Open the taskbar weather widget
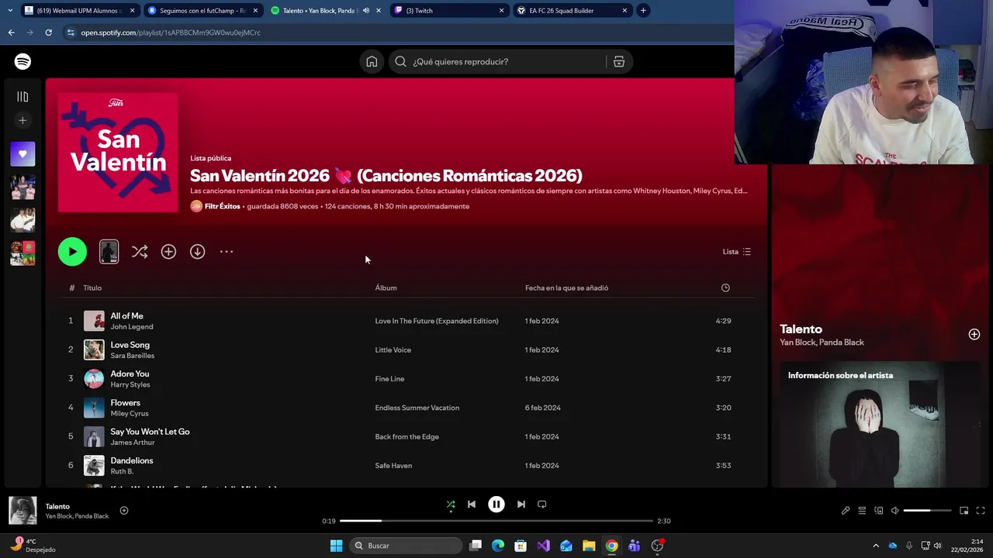The image size is (993, 558). point(33,546)
